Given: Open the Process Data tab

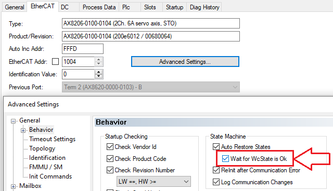Looking at the screenshot, I should 99,7.
